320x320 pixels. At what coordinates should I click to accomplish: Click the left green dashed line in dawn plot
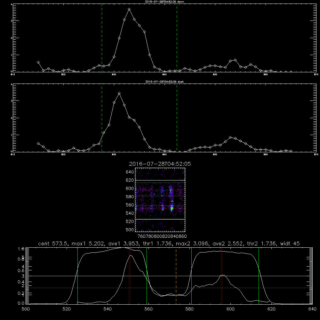(102, 38)
